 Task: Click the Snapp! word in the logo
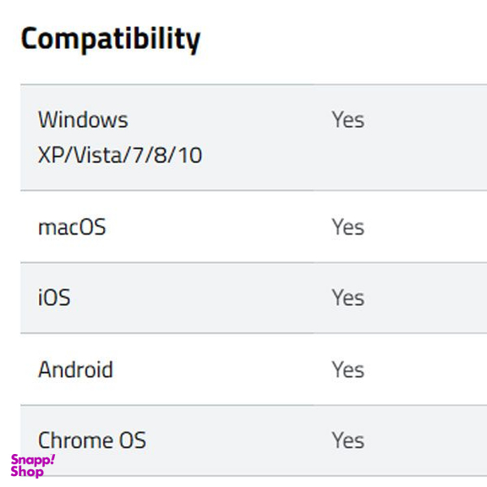pyautogui.click(x=33, y=460)
